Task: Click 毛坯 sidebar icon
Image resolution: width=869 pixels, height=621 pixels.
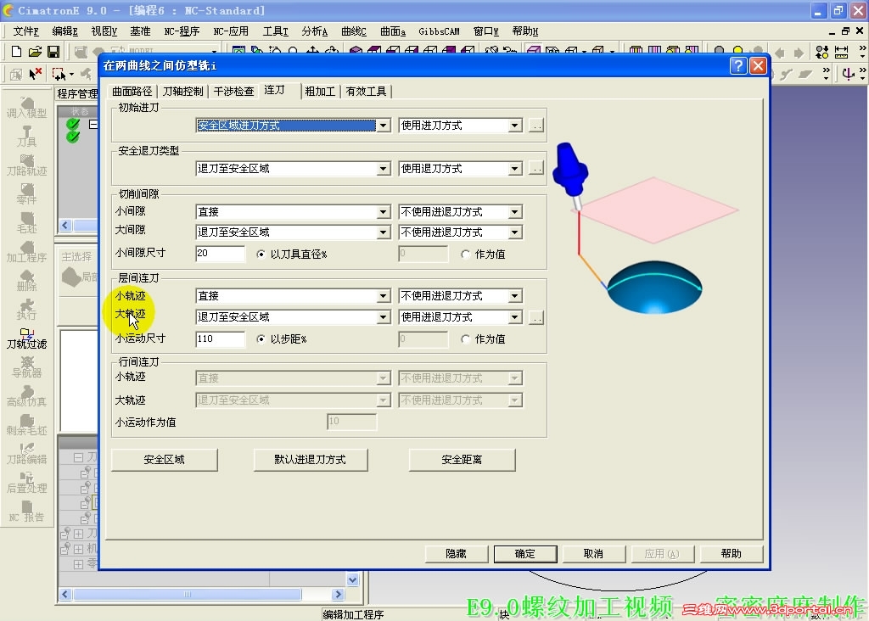Action: tap(26, 223)
